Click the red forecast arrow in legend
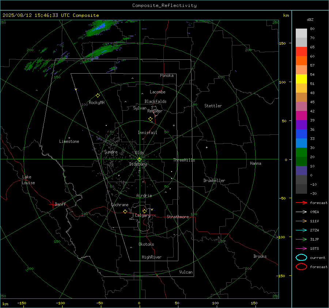 (x=301, y=203)
